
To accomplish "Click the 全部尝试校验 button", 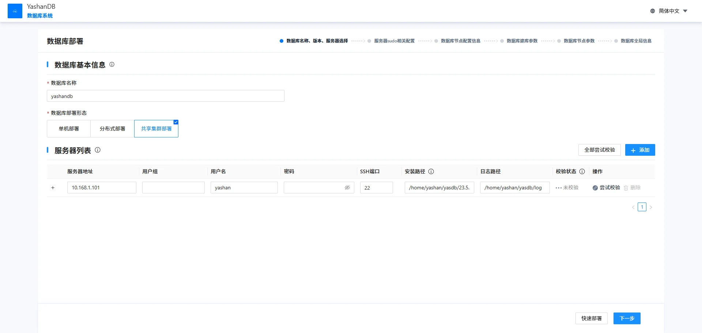I will coord(599,150).
